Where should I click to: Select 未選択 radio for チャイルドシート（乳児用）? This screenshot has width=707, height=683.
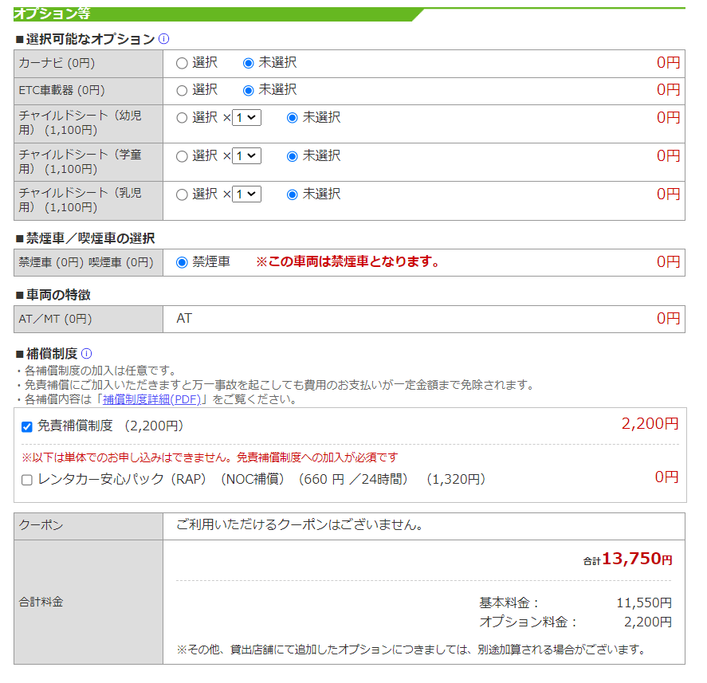pos(293,194)
